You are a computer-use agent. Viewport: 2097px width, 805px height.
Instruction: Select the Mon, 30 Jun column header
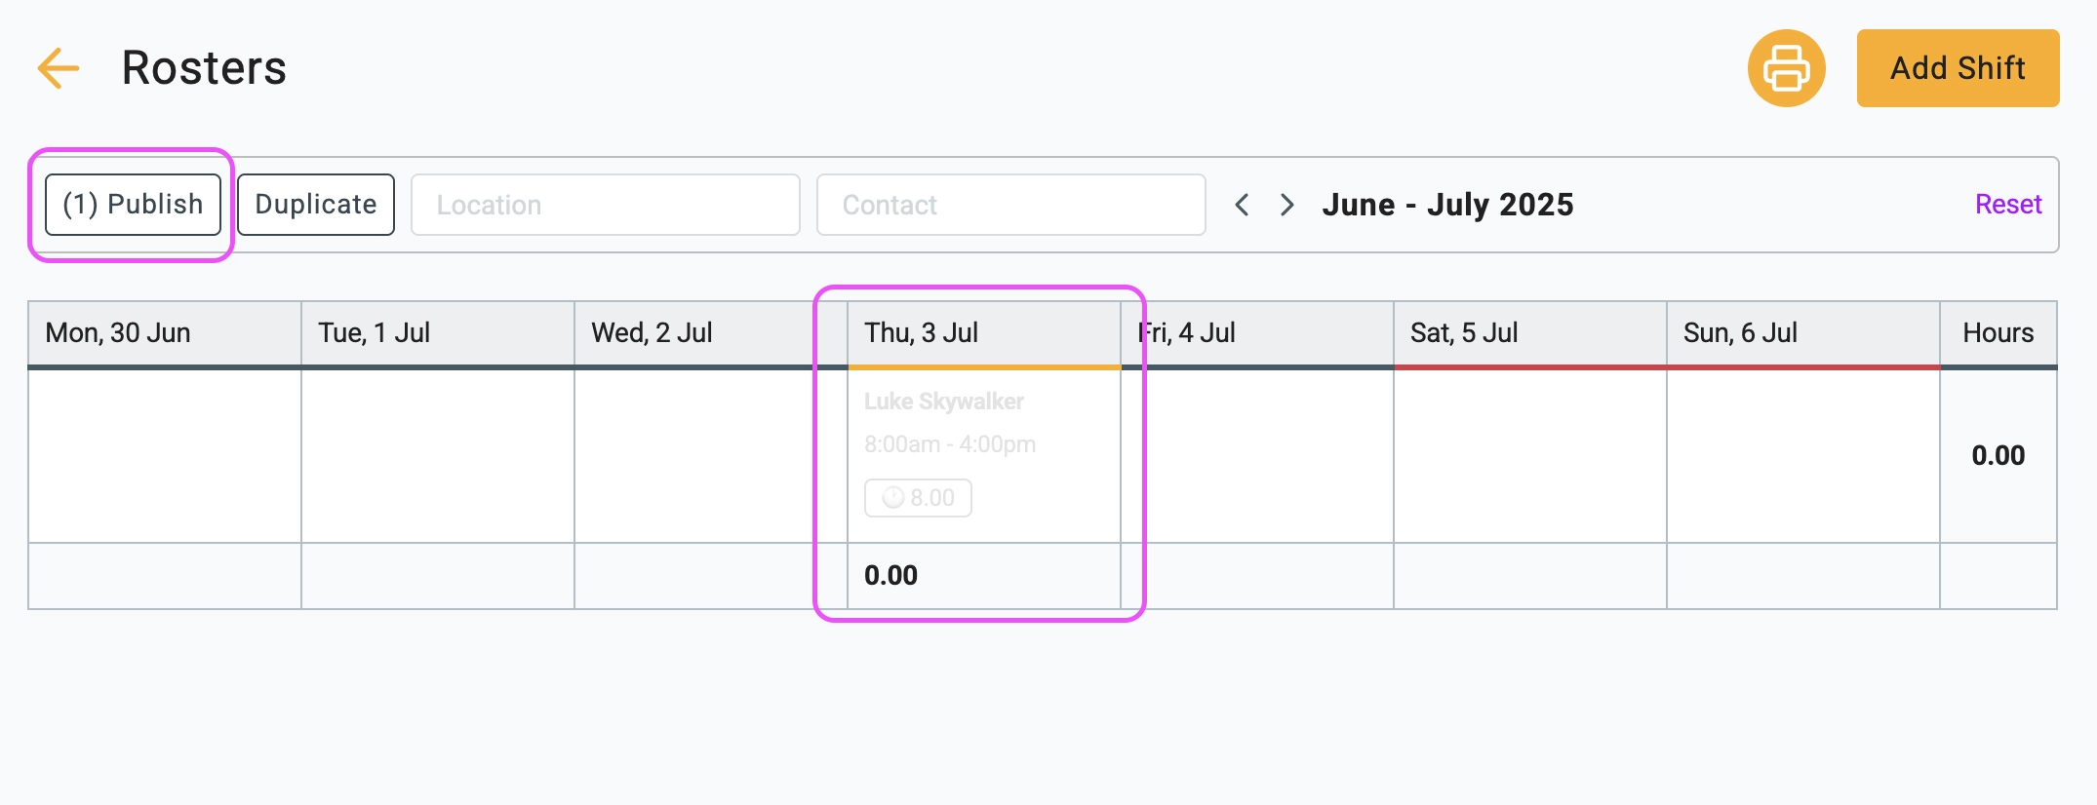(x=165, y=333)
